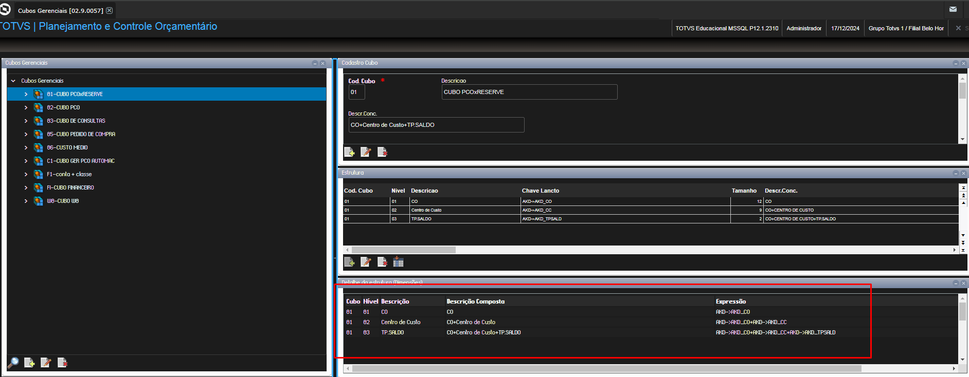Click the cube icon of 01-CUBO PCOxRESERVE
The image size is (969, 377).
(39, 94)
